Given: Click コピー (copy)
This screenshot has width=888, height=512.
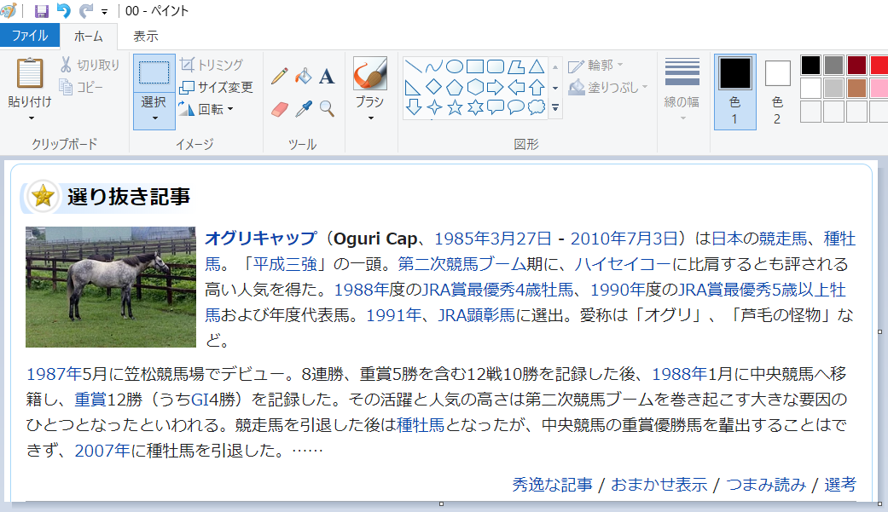Looking at the screenshot, I should [82, 87].
